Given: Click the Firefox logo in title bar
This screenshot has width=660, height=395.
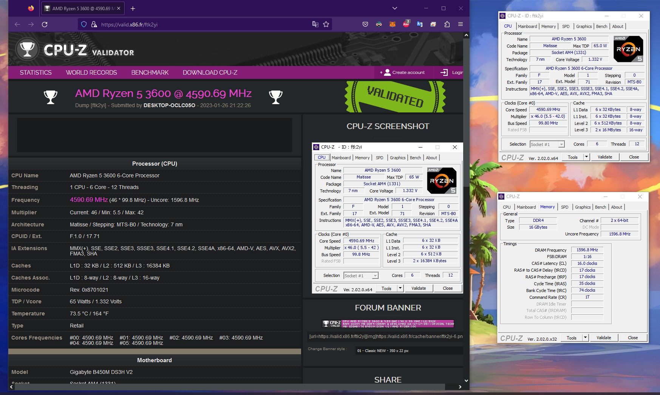Looking at the screenshot, I should (x=31, y=8).
